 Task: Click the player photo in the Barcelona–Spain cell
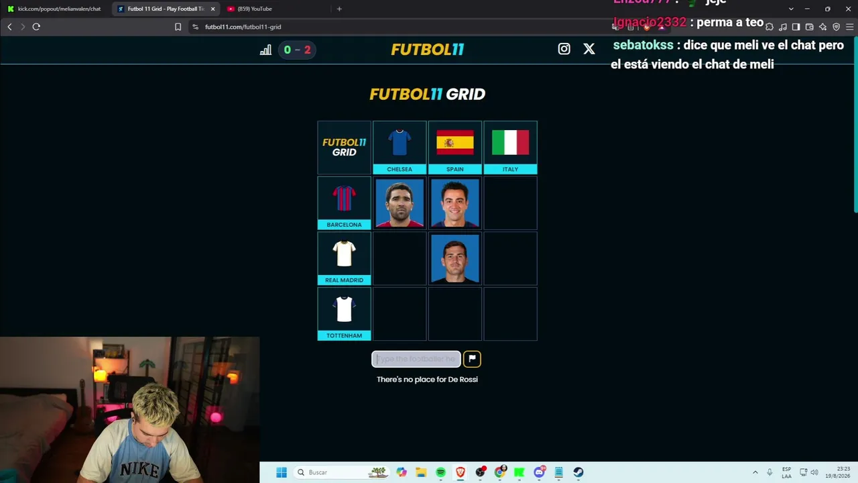click(x=455, y=203)
